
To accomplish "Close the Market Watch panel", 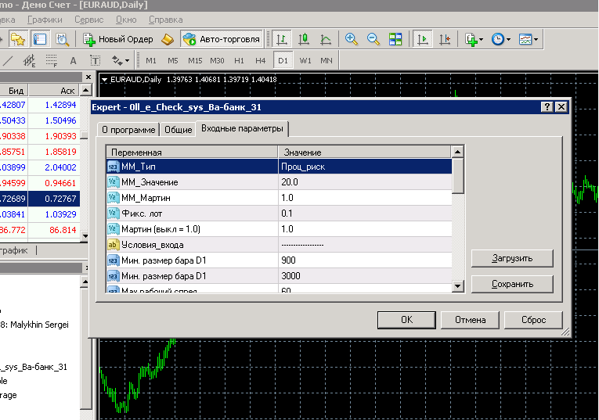I will click(x=88, y=77).
